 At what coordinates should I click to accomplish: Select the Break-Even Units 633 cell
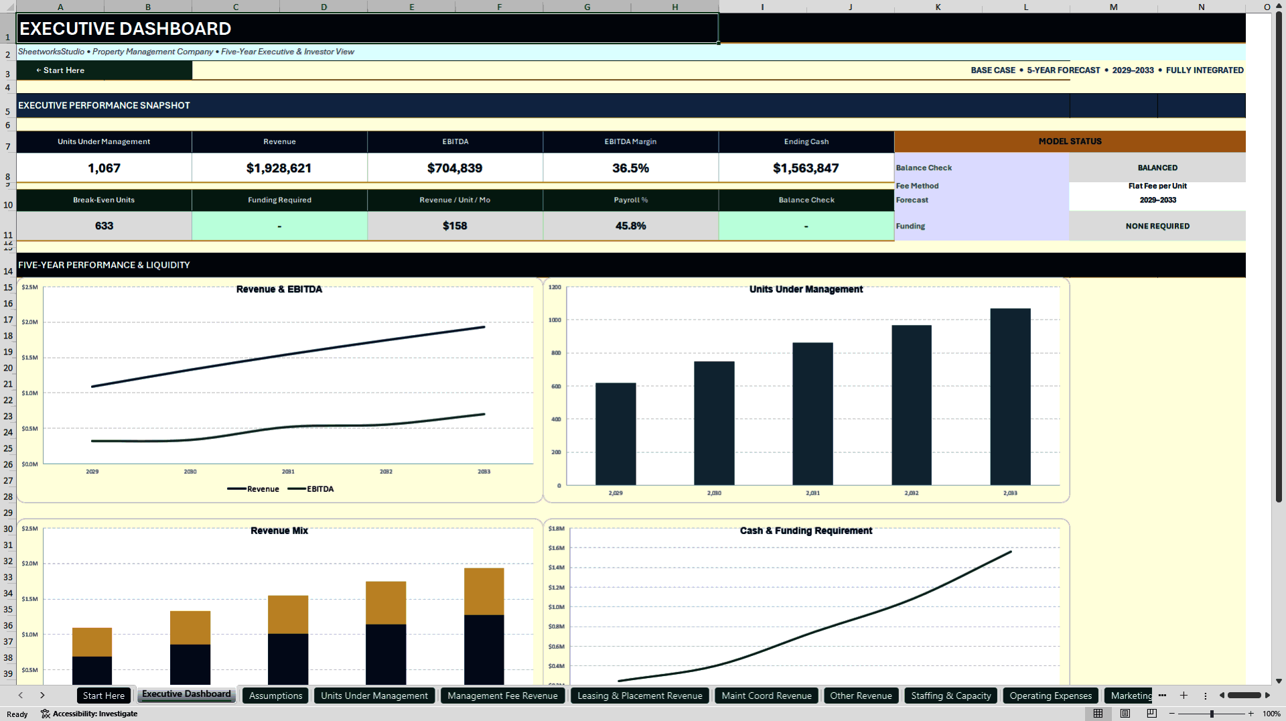[104, 226]
